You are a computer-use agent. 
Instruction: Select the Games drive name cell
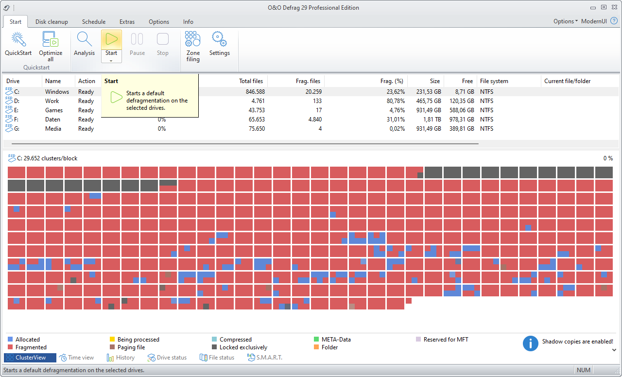[x=54, y=110]
